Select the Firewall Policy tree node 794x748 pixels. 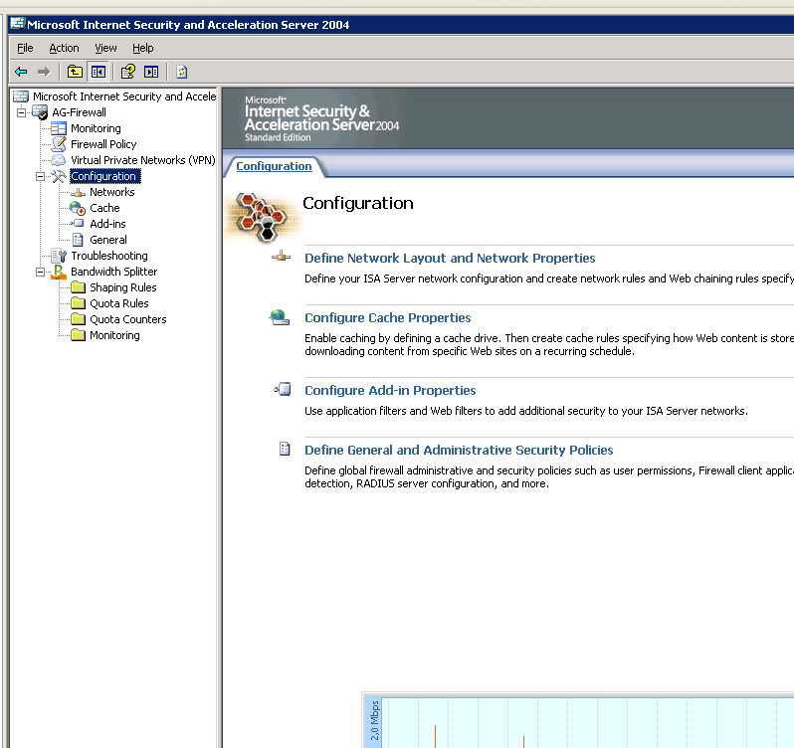pyautogui.click(x=103, y=144)
